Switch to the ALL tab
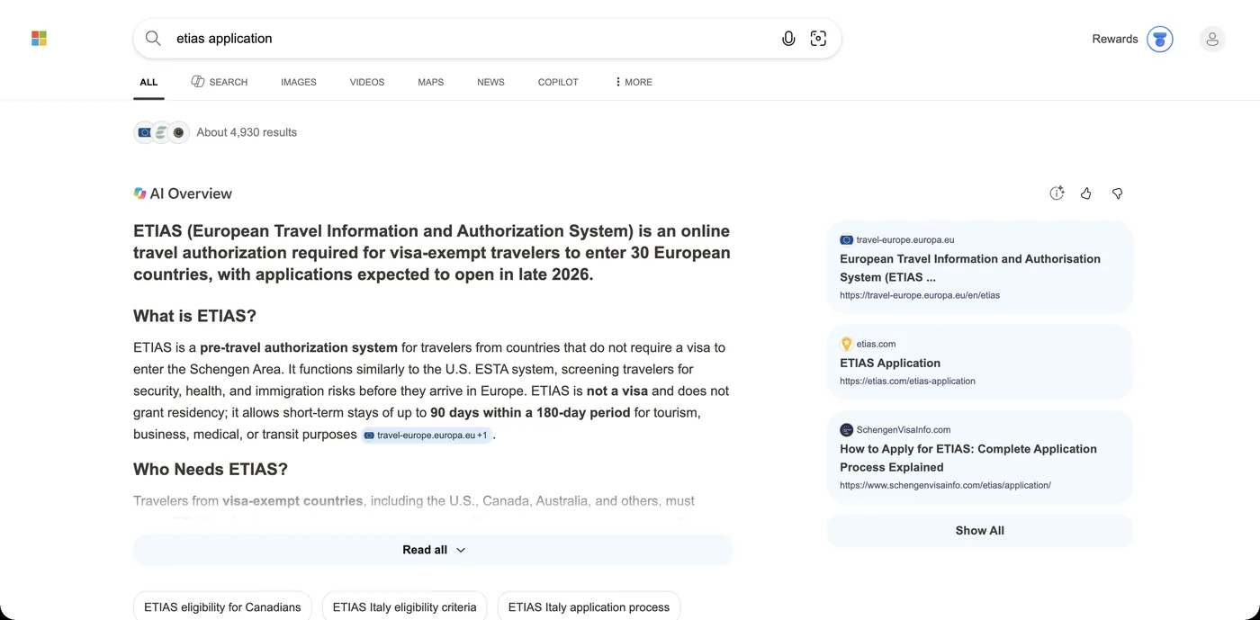 148,82
